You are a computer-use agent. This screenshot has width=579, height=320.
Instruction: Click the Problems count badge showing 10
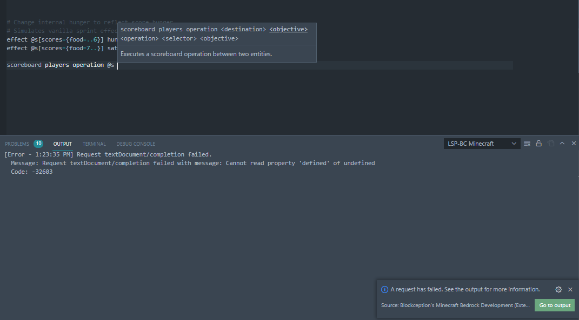pyautogui.click(x=38, y=143)
